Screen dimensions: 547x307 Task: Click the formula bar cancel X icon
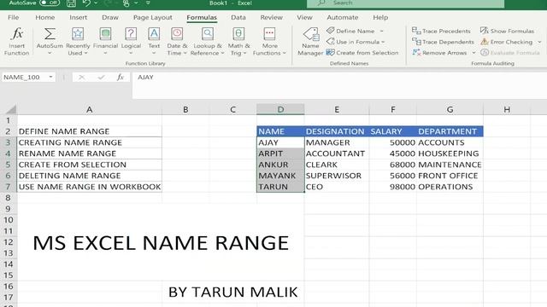pyautogui.click(x=82, y=78)
